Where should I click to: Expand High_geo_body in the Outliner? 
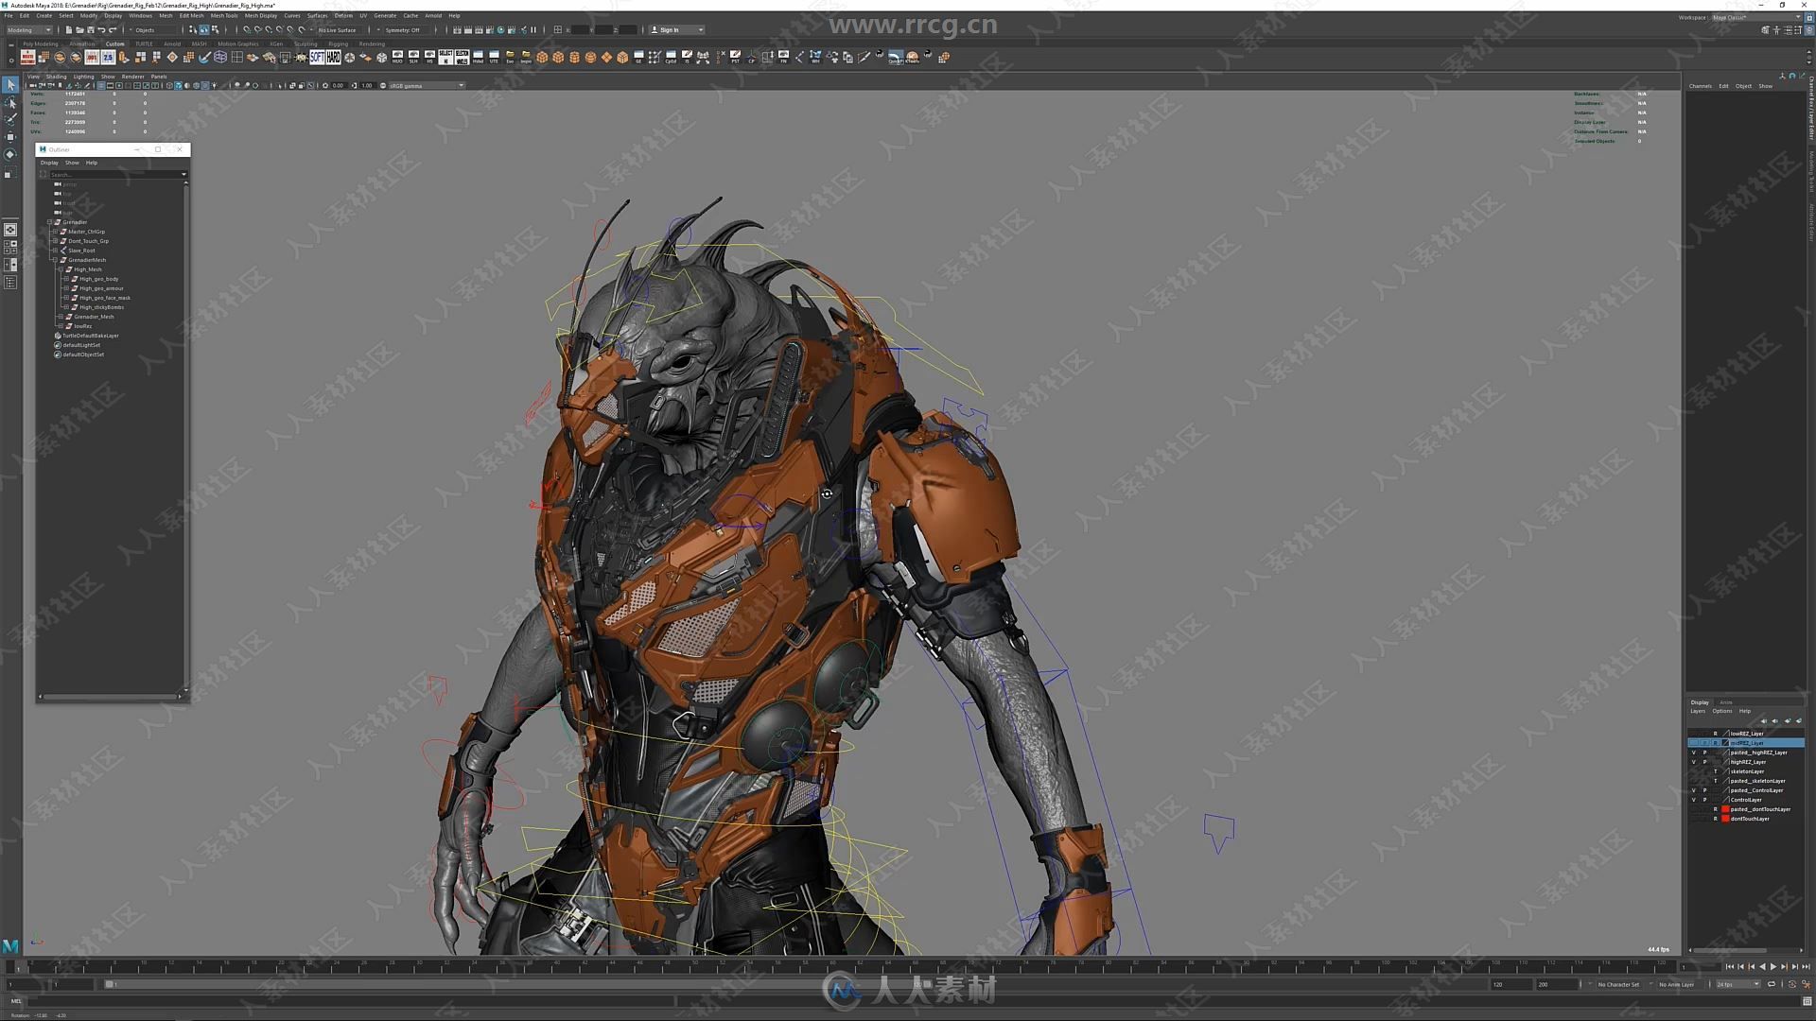pyautogui.click(x=66, y=279)
